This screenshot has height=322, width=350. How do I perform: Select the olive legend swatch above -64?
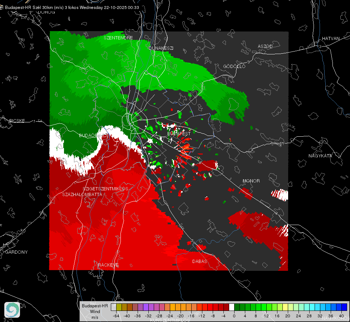point(119,307)
